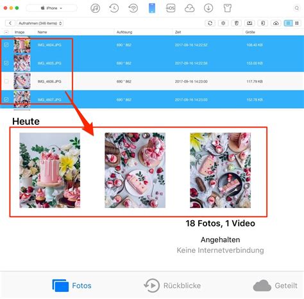Open the Wi-Fi sync icon
The width and height of the screenshot is (304, 299).
point(133,8)
